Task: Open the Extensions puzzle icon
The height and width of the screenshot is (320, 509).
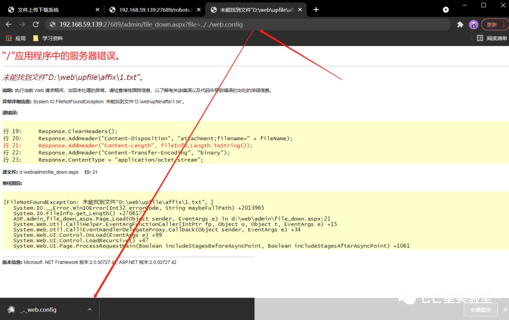Action: coord(460,25)
